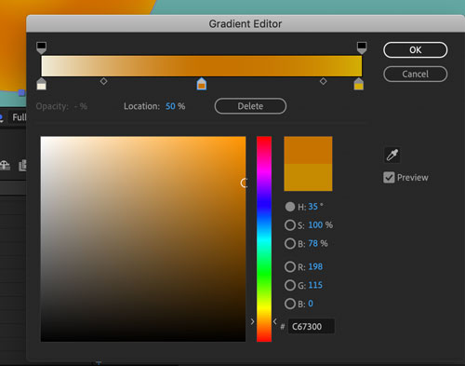Activate the eyedropper tool

coord(392,155)
